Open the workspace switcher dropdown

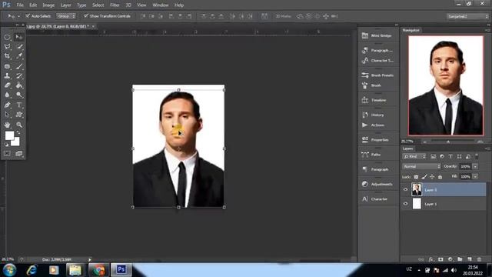coord(468,16)
